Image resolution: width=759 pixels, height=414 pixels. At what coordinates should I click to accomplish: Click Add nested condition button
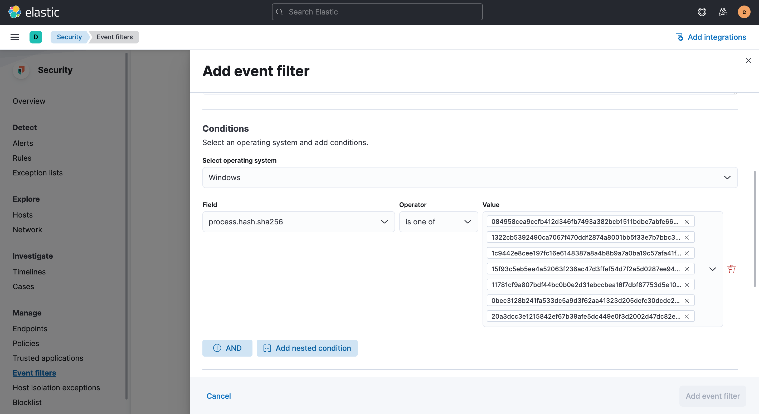tap(307, 348)
